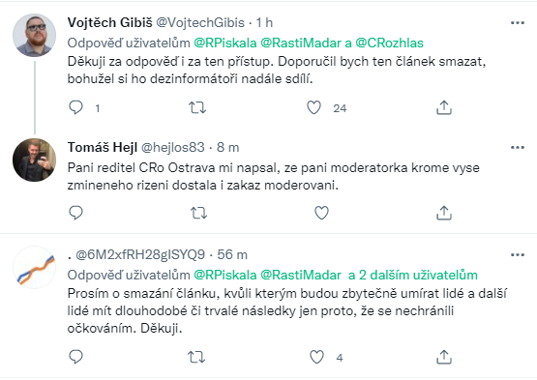Open Vojtěch Gibiš's profile picture
537x380 pixels.
tap(34, 35)
